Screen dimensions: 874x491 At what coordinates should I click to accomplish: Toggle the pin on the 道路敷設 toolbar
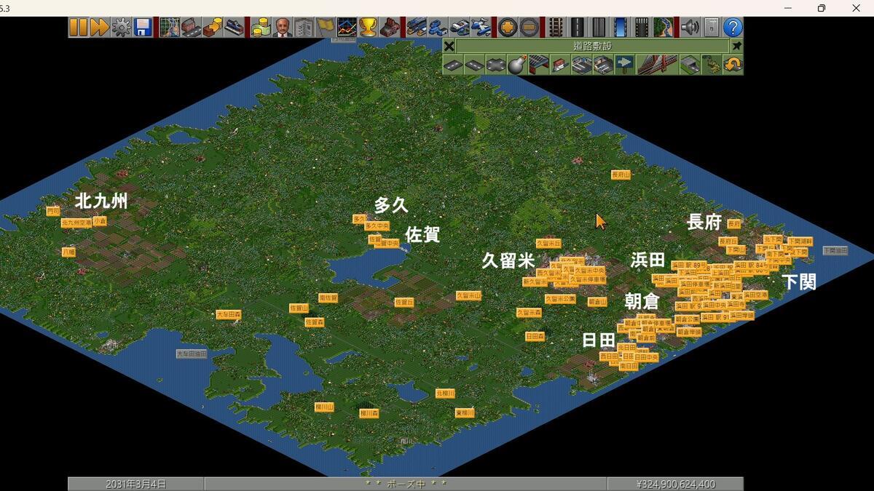coord(736,46)
